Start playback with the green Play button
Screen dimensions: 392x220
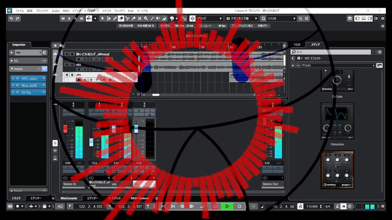pos(227,206)
